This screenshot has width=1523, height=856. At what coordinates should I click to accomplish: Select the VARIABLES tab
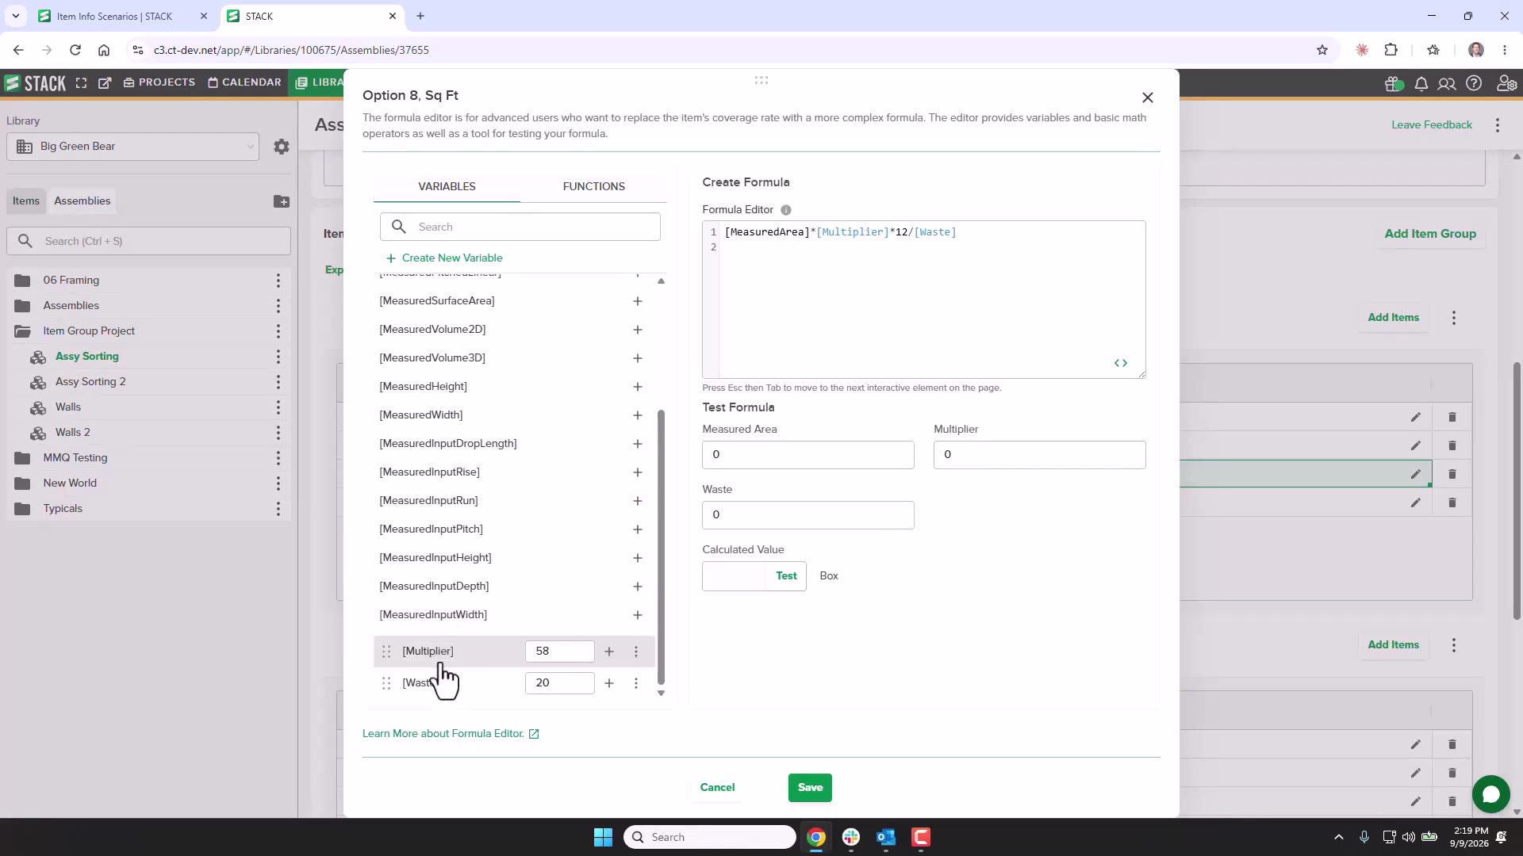coord(447,186)
